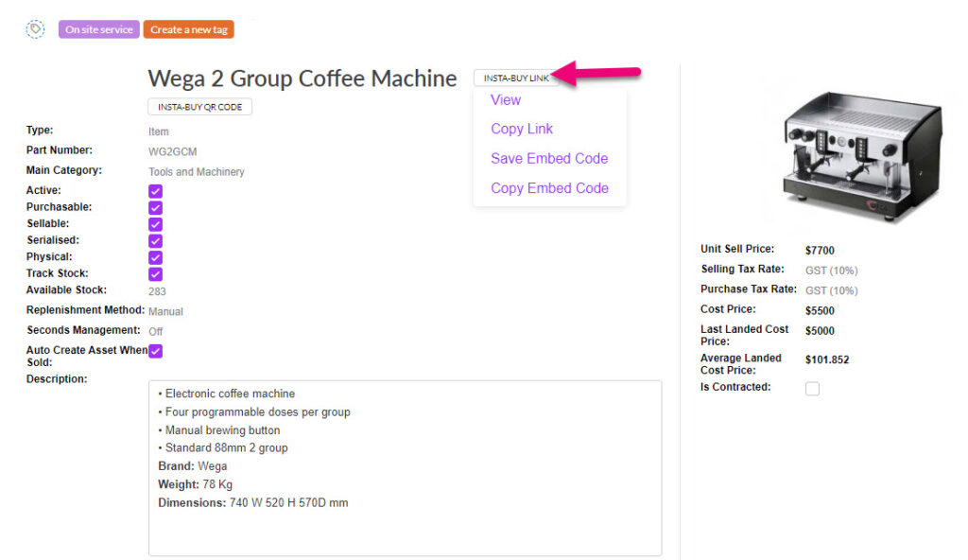
Task: Click Create a new tag button
Action: 188,29
